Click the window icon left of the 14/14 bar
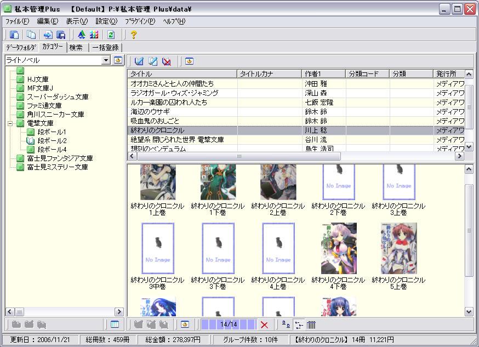 point(185,324)
